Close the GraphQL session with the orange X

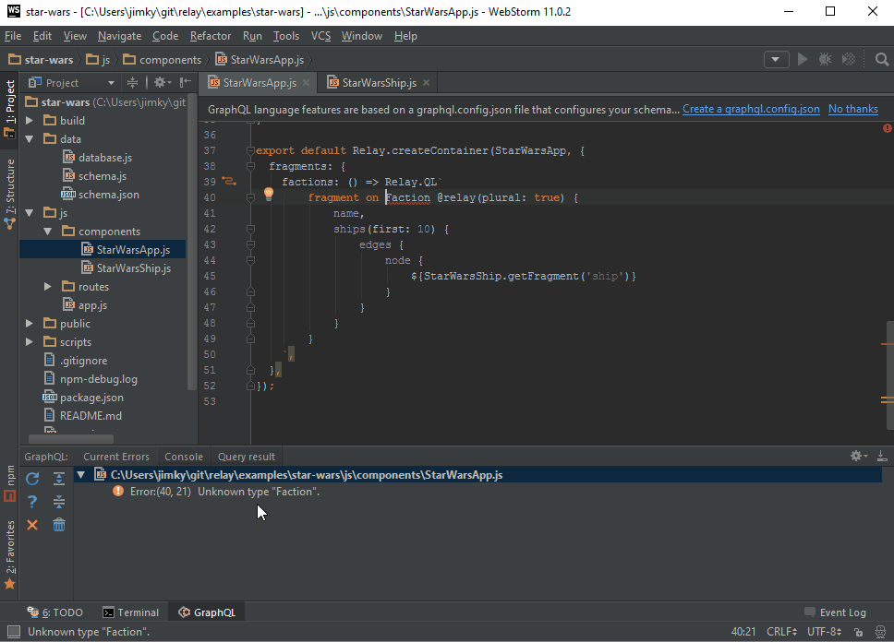(32, 524)
